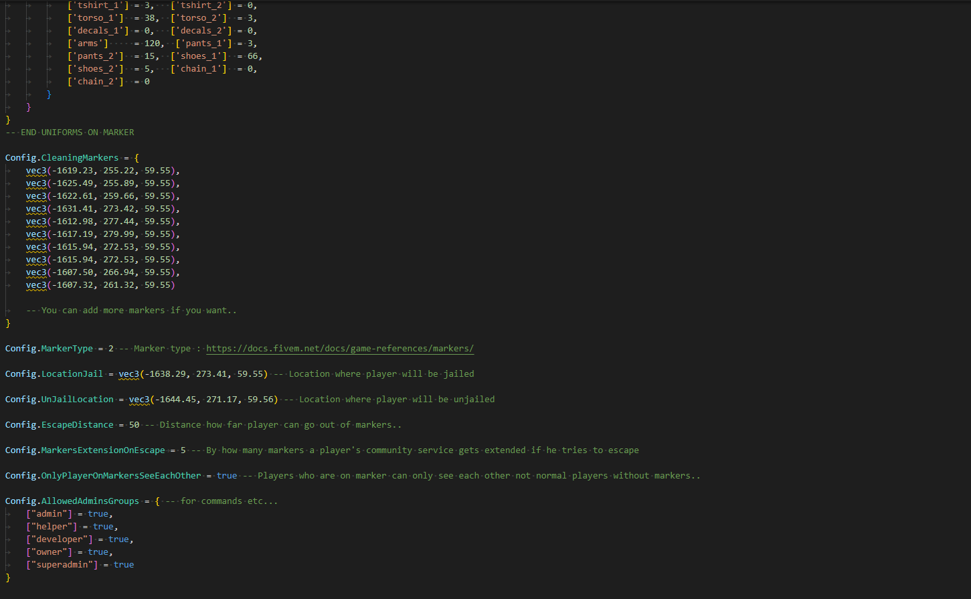The height and width of the screenshot is (599, 971).
Task: Click the 'Location where player will be jailed' comment
Action: click(373, 374)
